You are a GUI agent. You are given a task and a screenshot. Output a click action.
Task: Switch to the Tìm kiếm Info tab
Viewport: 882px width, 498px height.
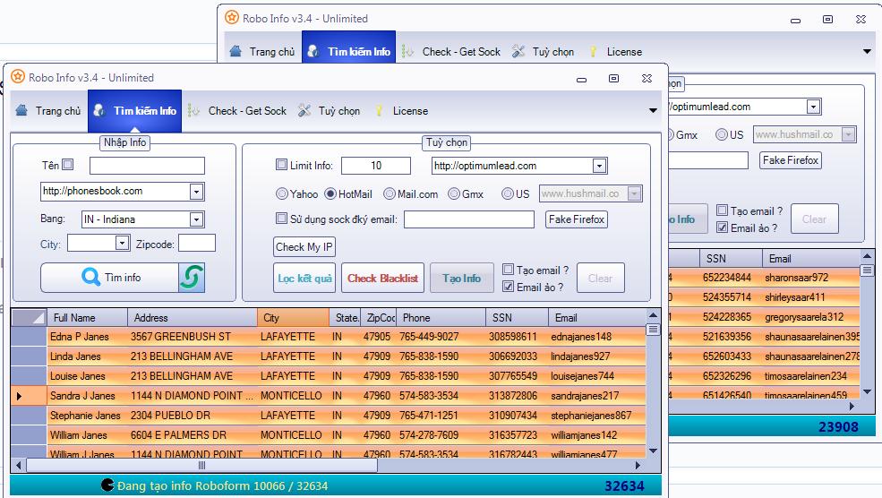[x=135, y=111]
